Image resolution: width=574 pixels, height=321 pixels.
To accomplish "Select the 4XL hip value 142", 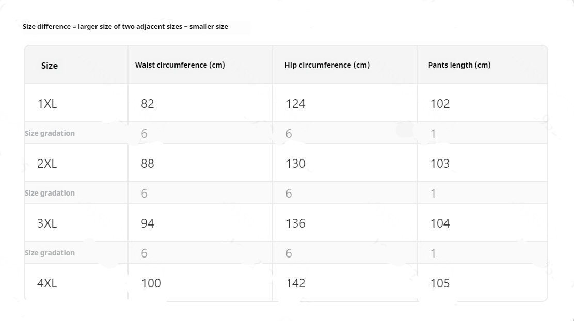I will tap(295, 283).
